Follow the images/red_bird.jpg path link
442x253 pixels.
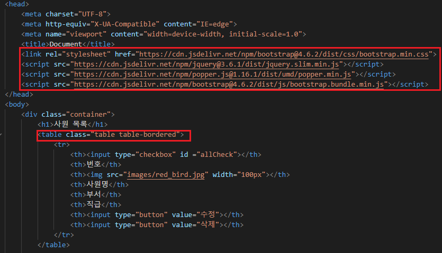(166, 174)
